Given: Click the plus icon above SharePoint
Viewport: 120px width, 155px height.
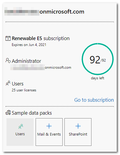Looking at the screenshot, I should click(x=78, y=126).
